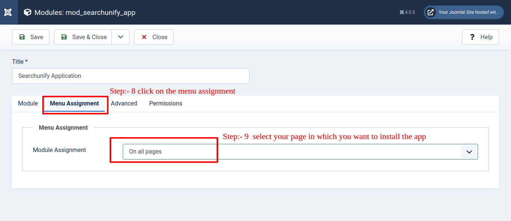Click the green Save disk icon
Image resolution: width=511 pixels, height=221 pixels.
(x=22, y=37)
